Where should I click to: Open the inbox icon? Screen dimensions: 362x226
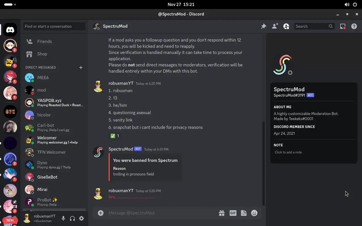[343, 26]
